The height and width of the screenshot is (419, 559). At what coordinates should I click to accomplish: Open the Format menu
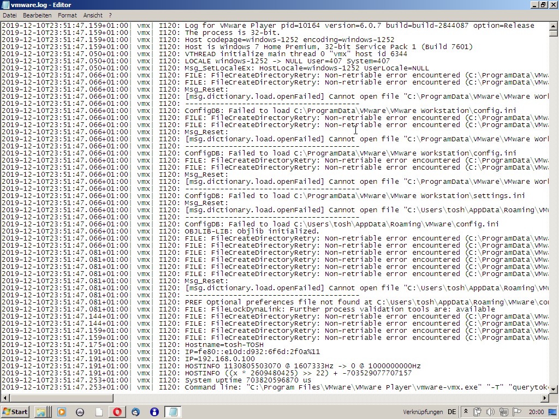(x=67, y=15)
